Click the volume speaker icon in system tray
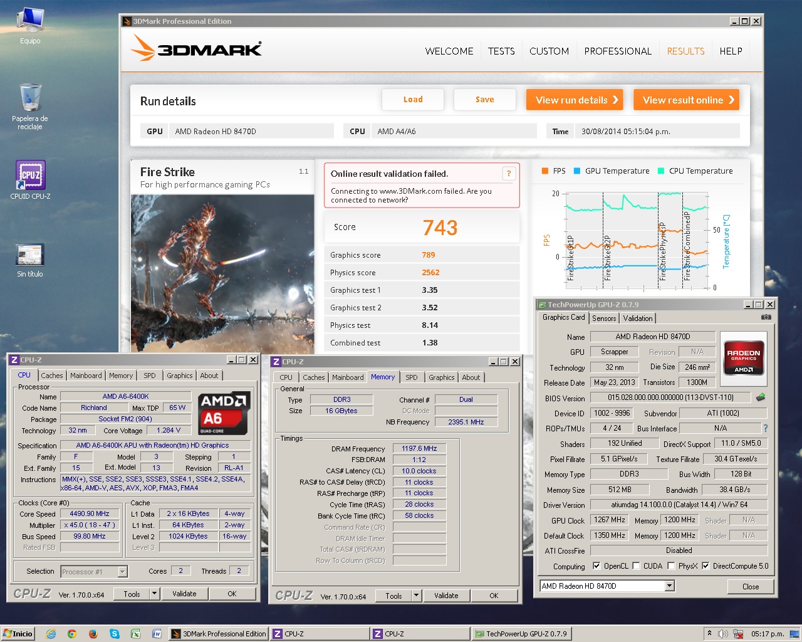Image resolution: width=802 pixels, height=642 pixels. click(722, 634)
